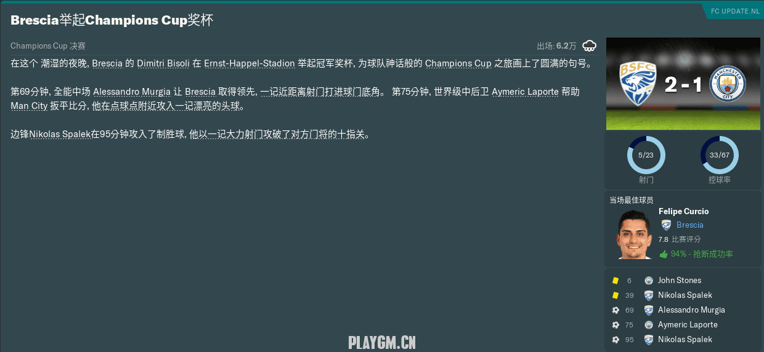Open Alessandro Murgia's profile from article text
Screen dimensions: 764x352
pos(132,92)
